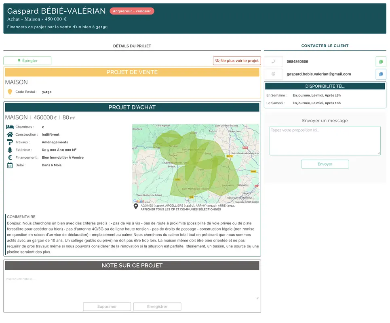
Task: Click the phone receiver icon beside 0684860606
Action: [273, 61]
